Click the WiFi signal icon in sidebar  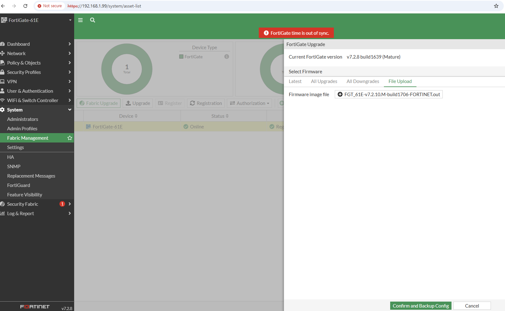2,100
